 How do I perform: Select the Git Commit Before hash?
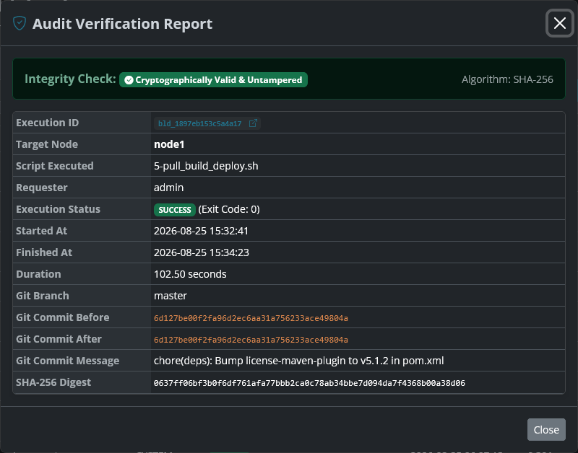point(251,318)
